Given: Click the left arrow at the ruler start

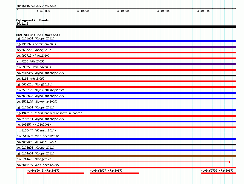Looking at the screenshot, I should (x=17, y=9).
